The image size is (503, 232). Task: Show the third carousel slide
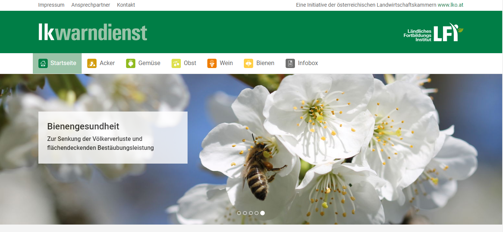click(251, 213)
